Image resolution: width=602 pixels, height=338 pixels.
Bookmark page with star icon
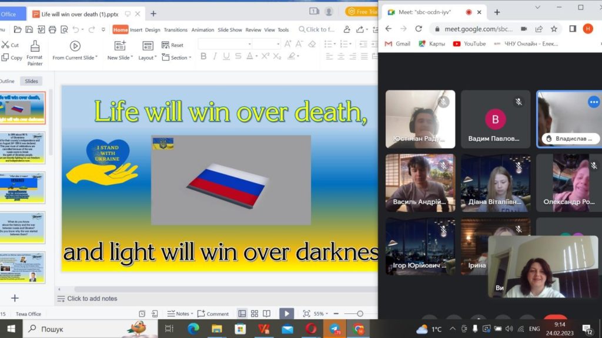pyautogui.click(x=554, y=29)
